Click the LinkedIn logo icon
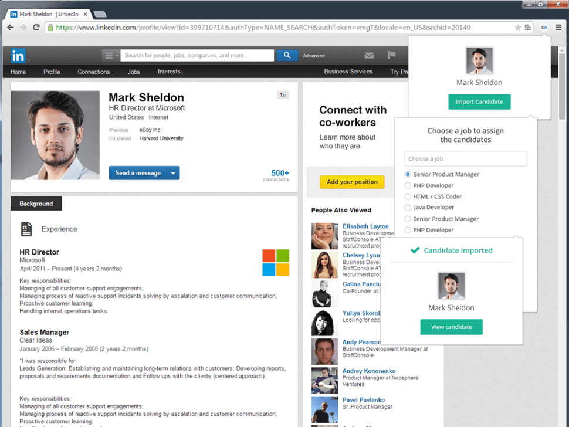Image resolution: width=569 pixels, height=427 pixels. (x=18, y=56)
